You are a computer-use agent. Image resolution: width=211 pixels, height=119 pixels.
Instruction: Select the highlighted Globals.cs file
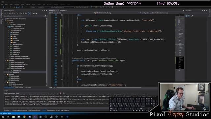pyautogui.click(x=16, y=72)
